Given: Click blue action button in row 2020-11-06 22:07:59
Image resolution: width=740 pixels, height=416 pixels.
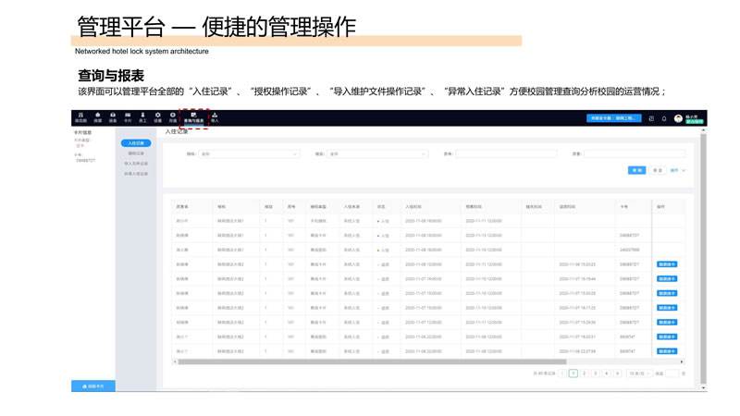Looking at the screenshot, I should click(x=667, y=351).
